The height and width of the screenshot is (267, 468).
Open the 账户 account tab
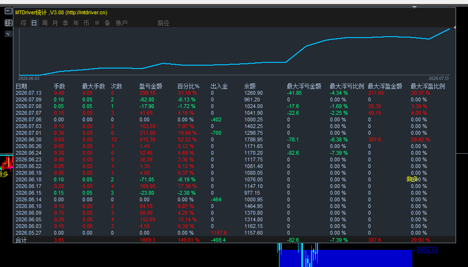point(122,23)
